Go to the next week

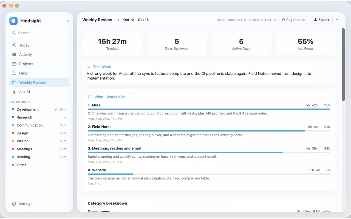[x=154, y=20]
